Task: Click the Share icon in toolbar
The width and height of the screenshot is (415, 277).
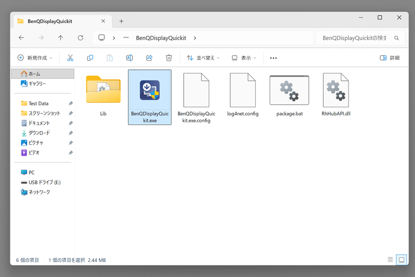Action: click(x=149, y=58)
